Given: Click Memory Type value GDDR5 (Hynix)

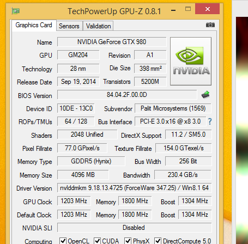Looking at the screenshot, I should pos(91,161).
